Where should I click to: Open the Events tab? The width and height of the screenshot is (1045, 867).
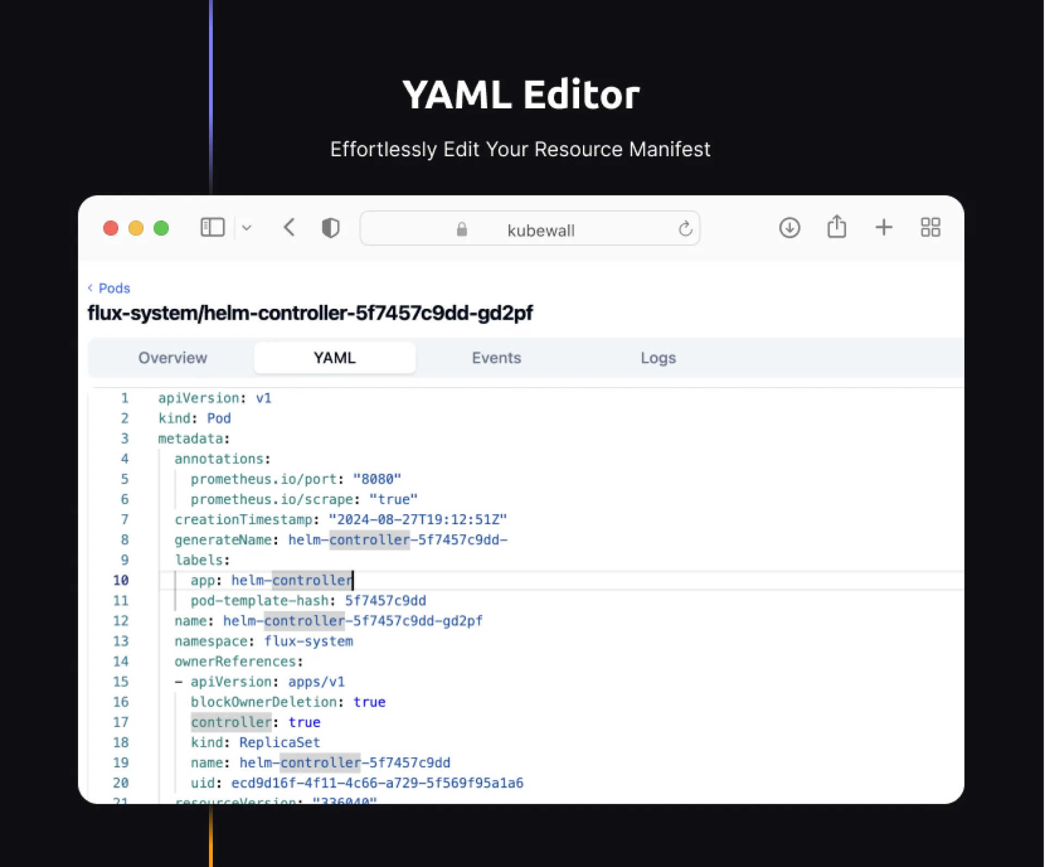click(x=496, y=358)
